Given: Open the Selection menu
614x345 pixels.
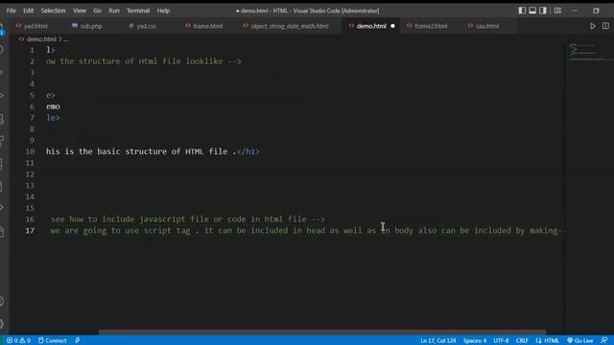Looking at the screenshot, I should [54, 11].
